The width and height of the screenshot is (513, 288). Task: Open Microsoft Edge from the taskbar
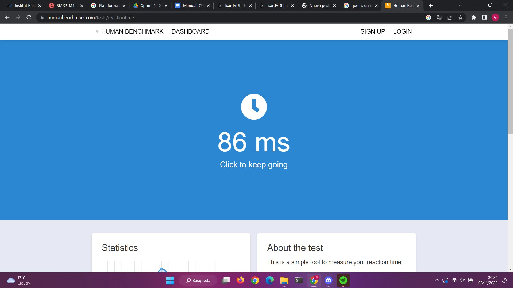270,280
